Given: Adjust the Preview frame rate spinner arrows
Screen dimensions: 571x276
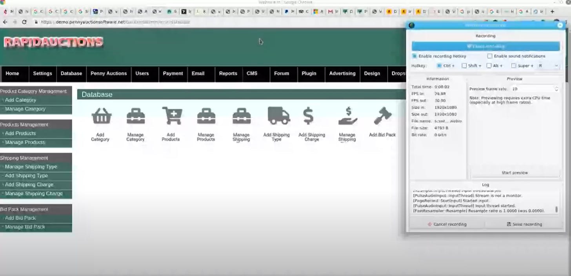Looking at the screenshot, I should click(556, 89).
